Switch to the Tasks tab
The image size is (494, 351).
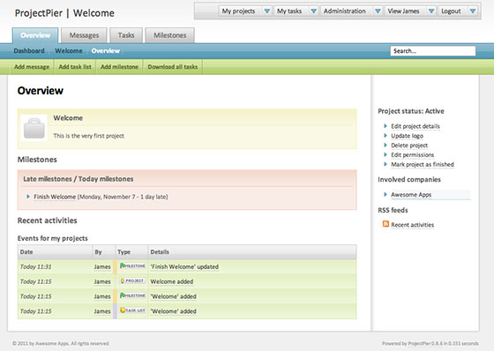point(126,35)
